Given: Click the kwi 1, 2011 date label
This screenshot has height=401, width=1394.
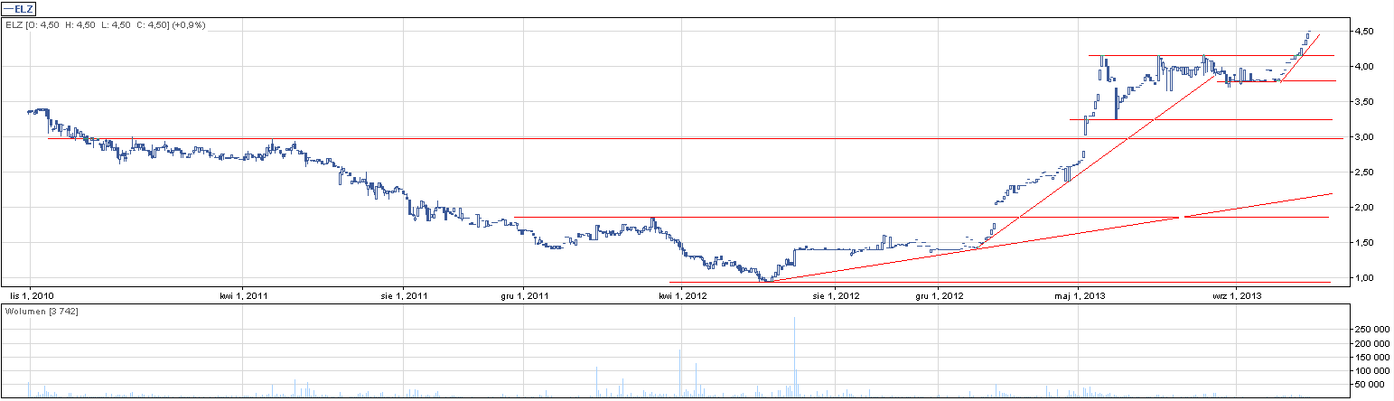Looking at the screenshot, I should click(x=243, y=295).
